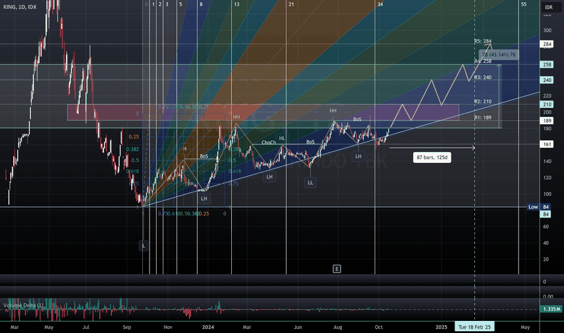Click the 161 current price tag

547,144
